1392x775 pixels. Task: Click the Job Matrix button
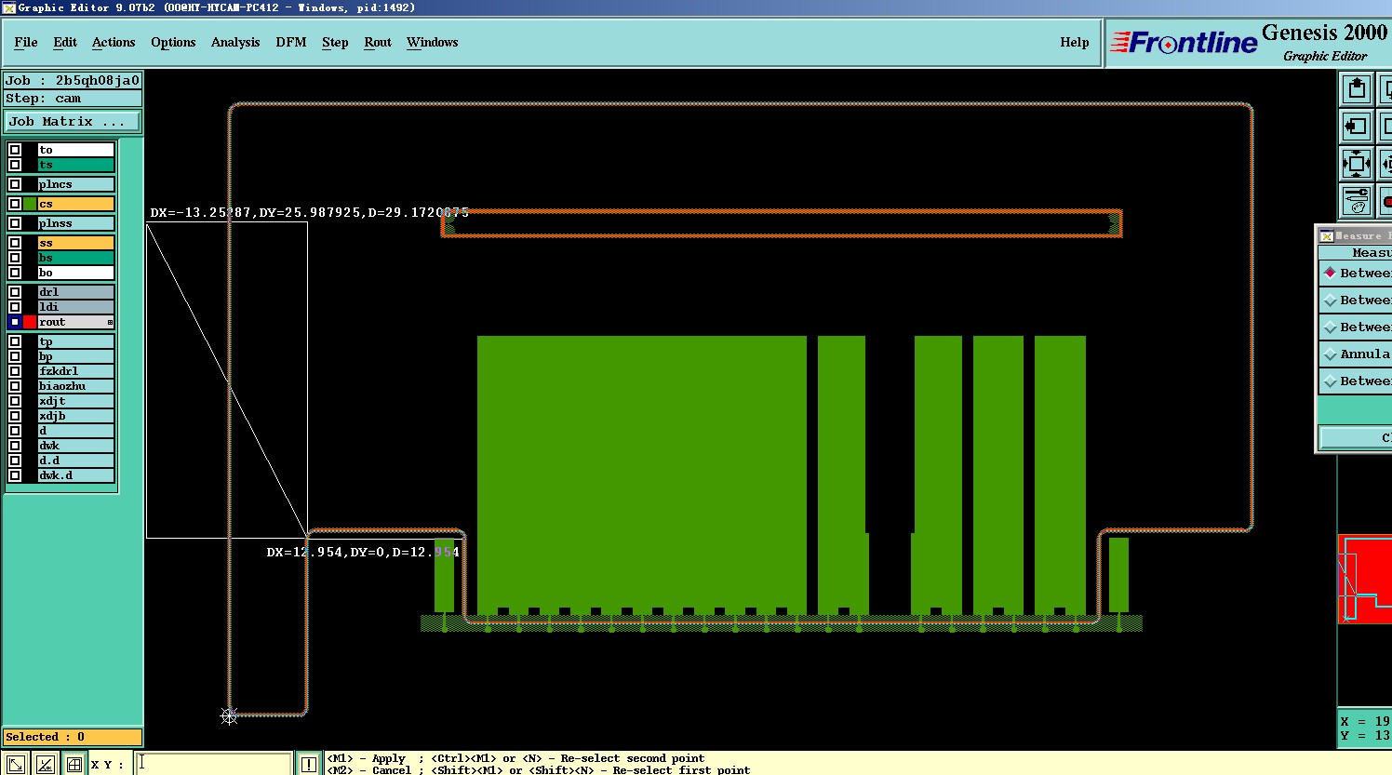point(73,122)
